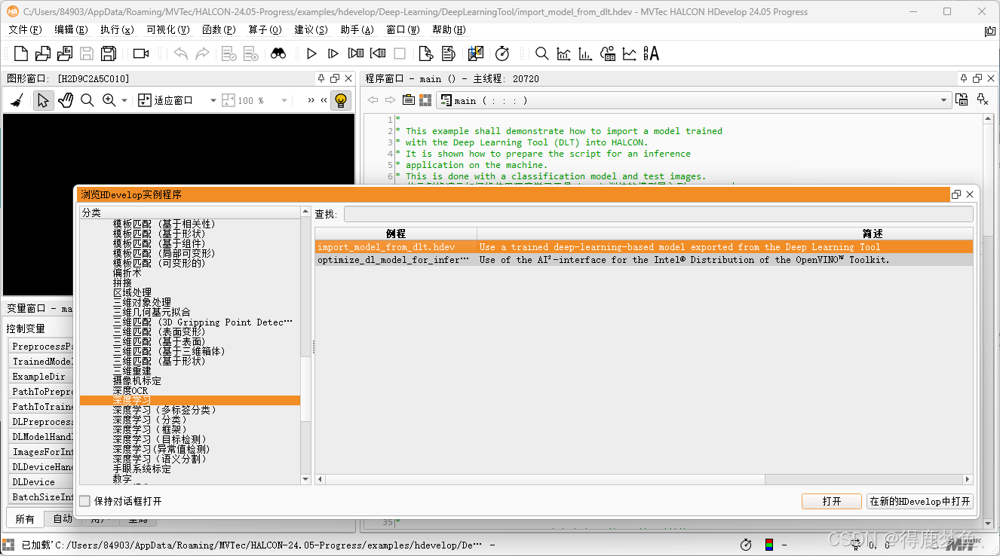
Task: Save all programs with double-disk icon
Action: click(109, 53)
